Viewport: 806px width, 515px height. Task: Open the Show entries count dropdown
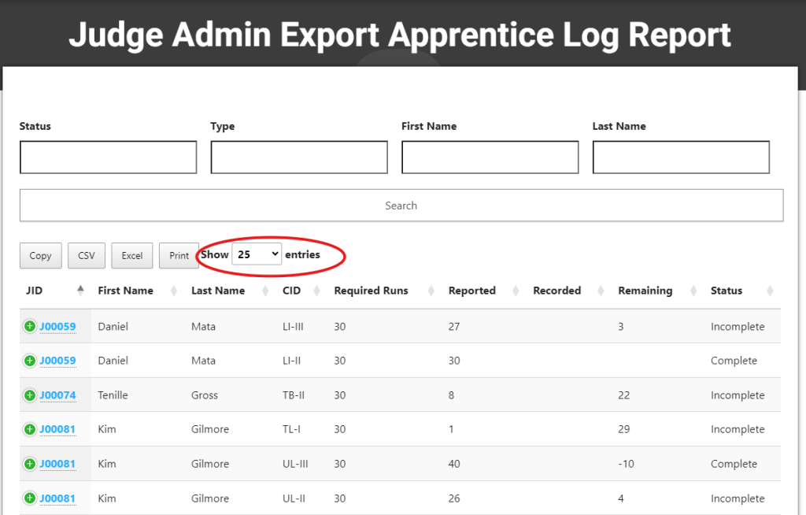coord(257,254)
